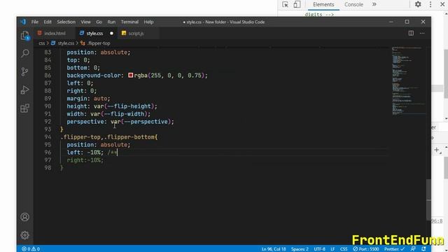Close the DevTools panel
The image size is (448, 252).
(x=442, y=4)
